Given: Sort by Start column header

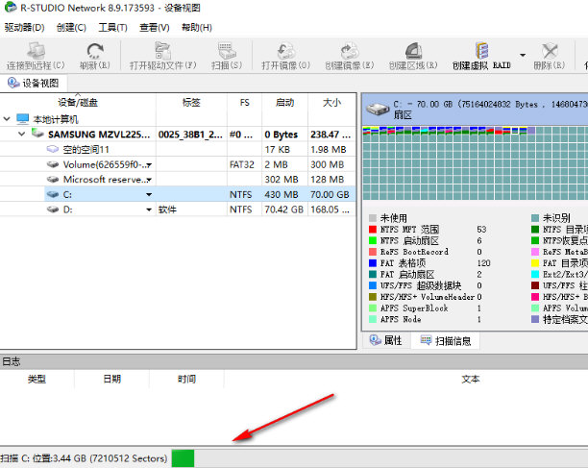Looking at the screenshot, I should pos(285,103).
